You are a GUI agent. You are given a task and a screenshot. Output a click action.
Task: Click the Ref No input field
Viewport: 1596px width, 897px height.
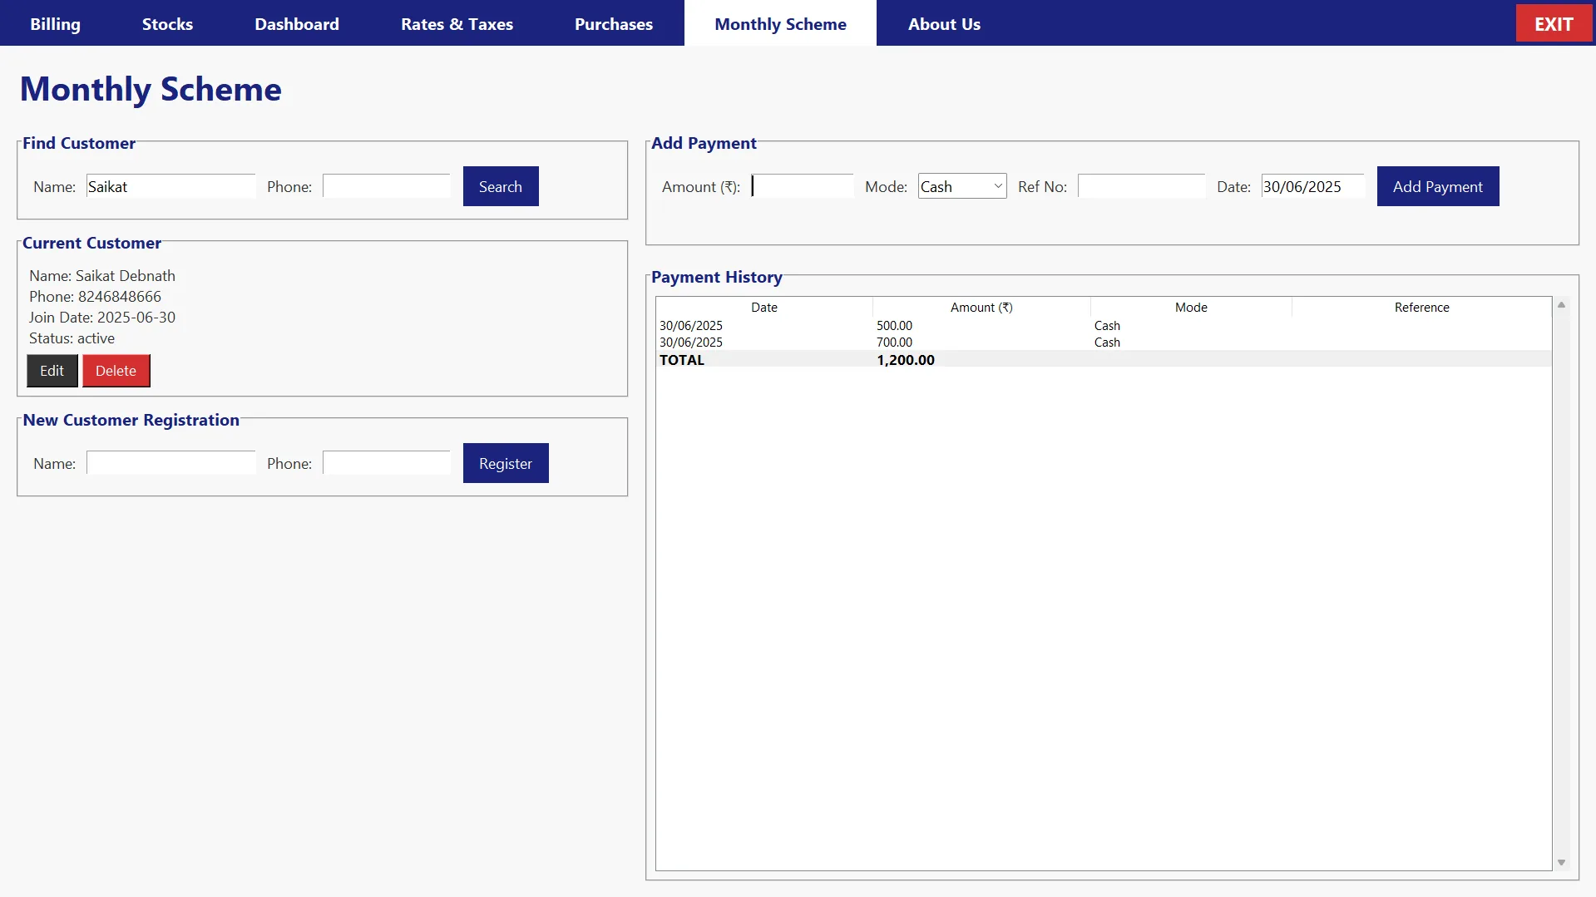pos(1140,186)
